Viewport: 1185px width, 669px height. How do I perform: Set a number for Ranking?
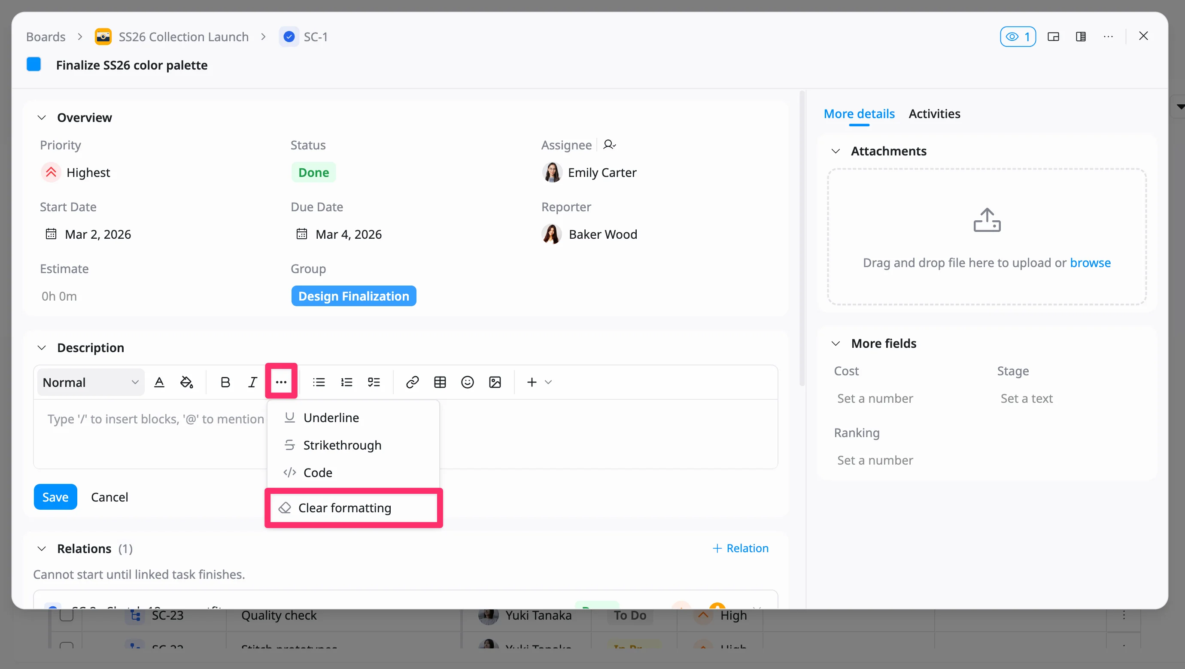pyautogui.click(x=875, y=460)
